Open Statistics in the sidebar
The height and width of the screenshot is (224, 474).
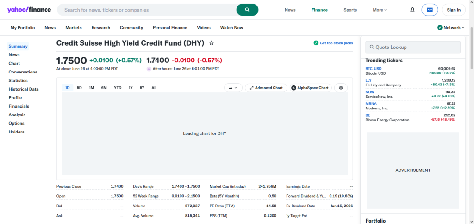(18, 80)
